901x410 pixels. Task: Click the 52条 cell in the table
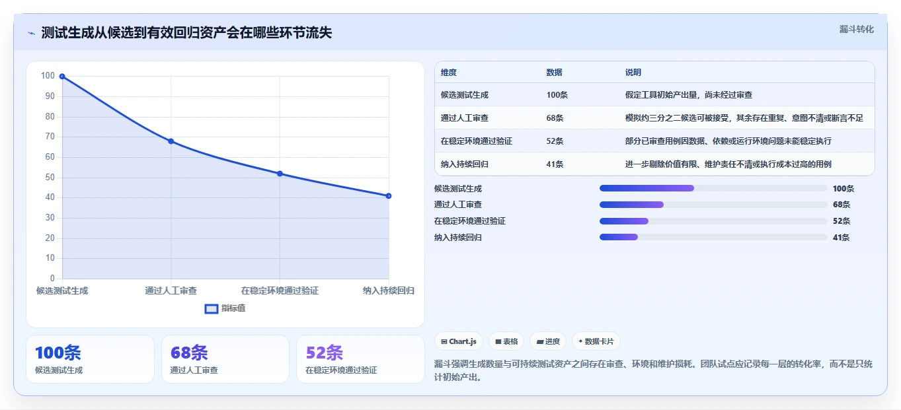(x=555, y=141)
